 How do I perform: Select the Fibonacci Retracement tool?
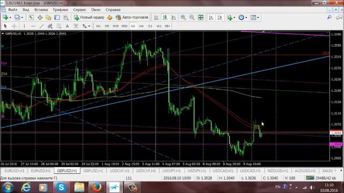pyautogui.click(x=59, y=26)
